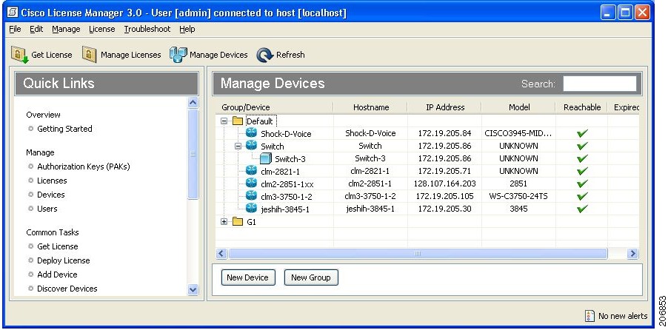The width and height of the screenshot is (668, 330).
Task: Sort by the Model column header
Action: pyautogui.click(x=519, y=107)
